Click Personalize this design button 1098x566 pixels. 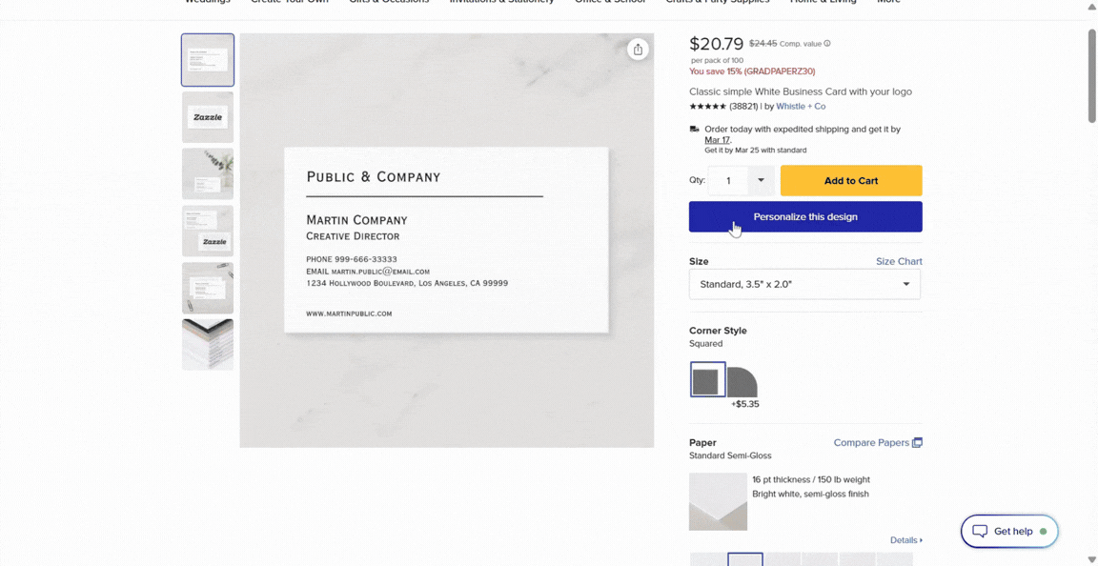(805, 216)
